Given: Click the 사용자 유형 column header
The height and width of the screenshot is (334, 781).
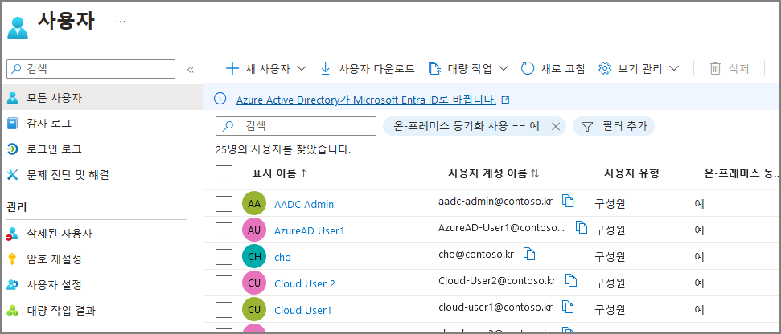Looking at the screenshot, I should pyautogui.click(x=631, y=173).
